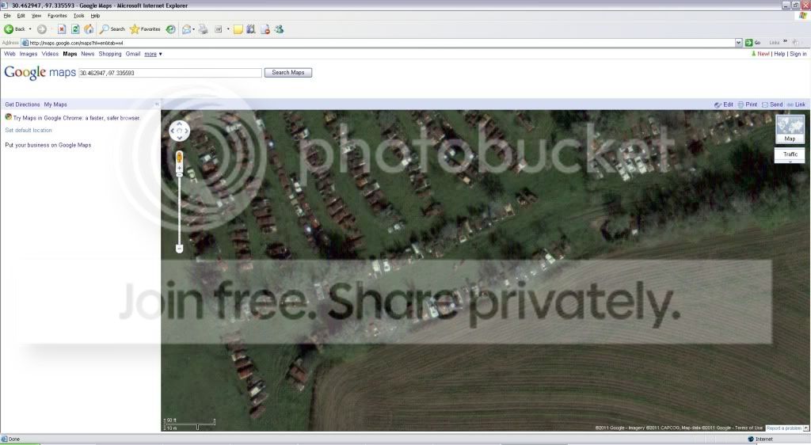Click the Send link with envelope icon
Viewport: 811px width, 445px height.
(772, 105)
